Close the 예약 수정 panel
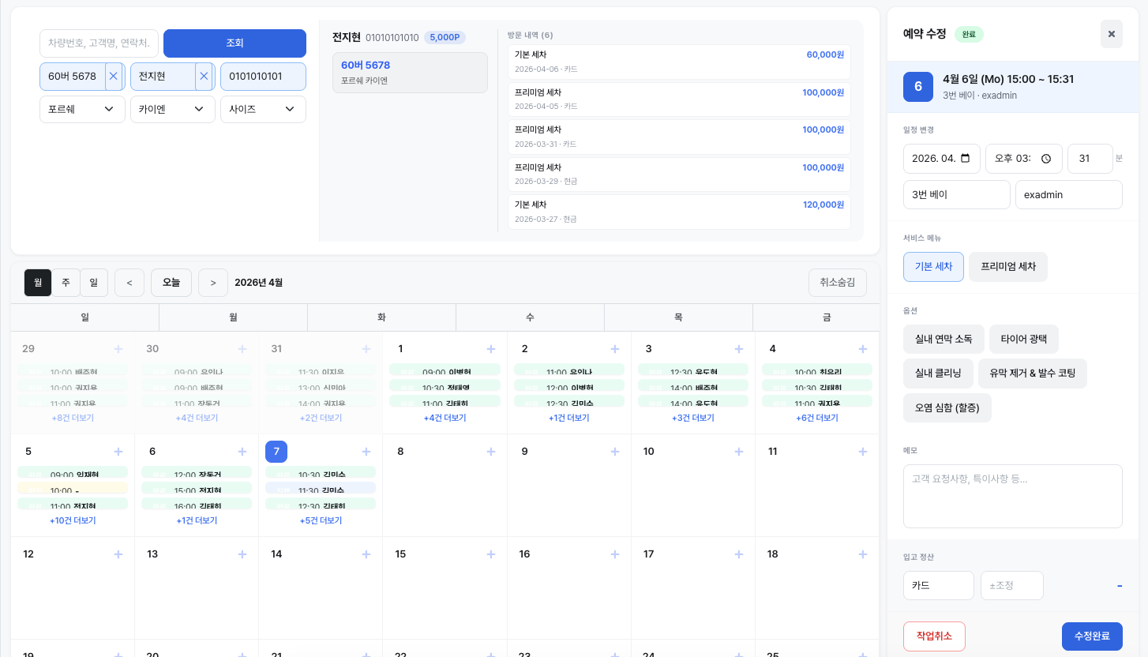The width and height of the screenshot is (1148, 657). (1111, 34)
